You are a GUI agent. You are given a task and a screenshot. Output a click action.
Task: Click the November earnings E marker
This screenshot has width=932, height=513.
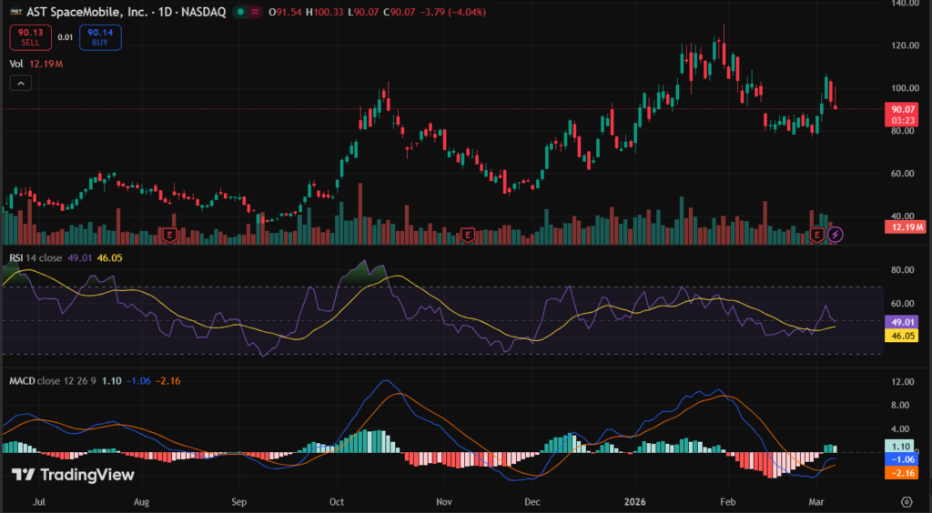coord(467,235)
